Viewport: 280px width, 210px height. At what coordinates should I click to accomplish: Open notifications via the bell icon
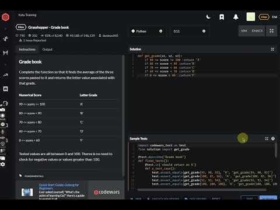point(236,17)
